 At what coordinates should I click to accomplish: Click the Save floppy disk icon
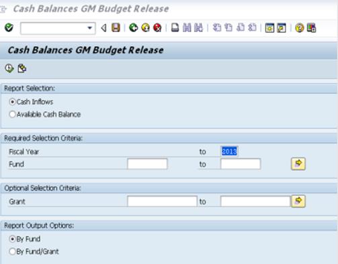(x=116, y=27)
